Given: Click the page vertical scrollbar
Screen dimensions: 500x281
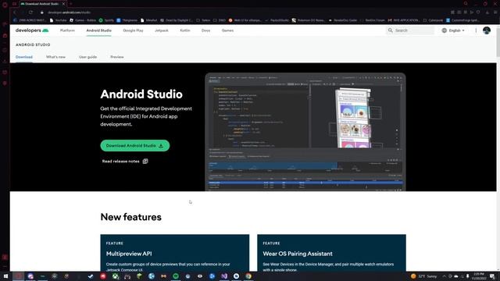Looking at the screenshot, I should 498,42.
